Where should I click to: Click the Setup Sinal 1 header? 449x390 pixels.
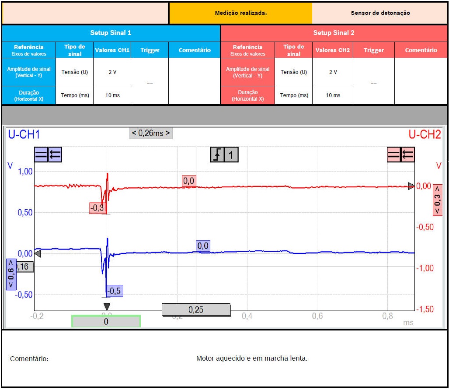[x=111, y=33]
